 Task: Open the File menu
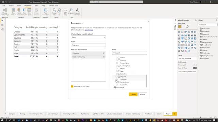[x=4, y=6]
